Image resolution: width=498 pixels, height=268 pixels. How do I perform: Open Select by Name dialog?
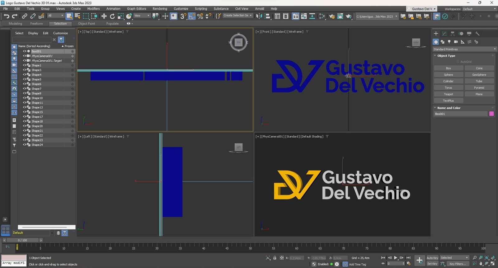[78, 16]
